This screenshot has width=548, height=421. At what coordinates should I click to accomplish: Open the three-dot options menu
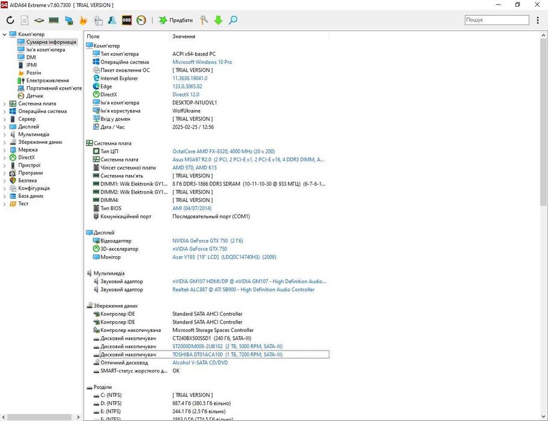click(x=538, y=20)
